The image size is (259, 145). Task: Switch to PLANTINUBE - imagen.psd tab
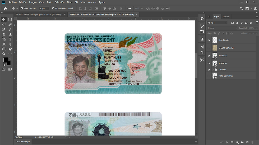click(x=39, y=14)
